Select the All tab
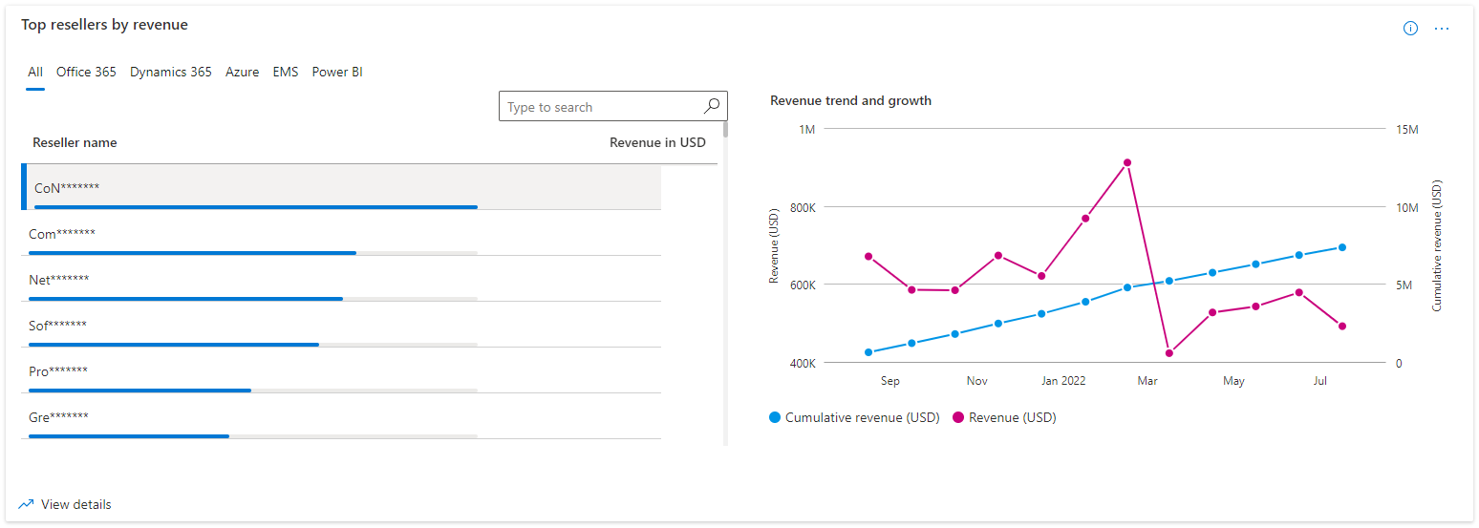 pos(35,72)
